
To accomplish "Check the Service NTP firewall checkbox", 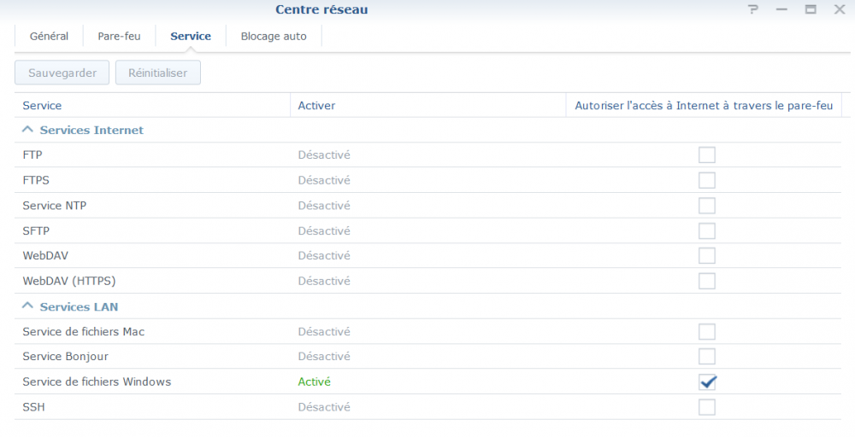I will [707, 206].
